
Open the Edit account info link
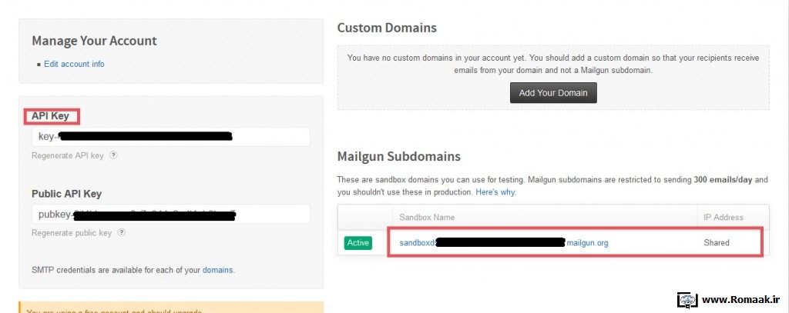74,64
